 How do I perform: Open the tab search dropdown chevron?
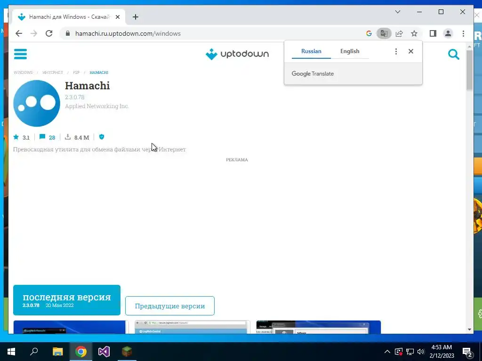pyautogui.click(x=397, y=12)
